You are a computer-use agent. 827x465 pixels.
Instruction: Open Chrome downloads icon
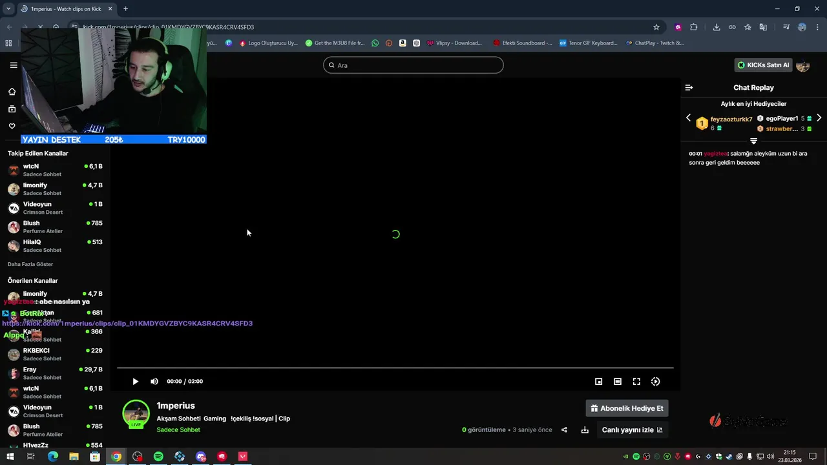(717, 27)
